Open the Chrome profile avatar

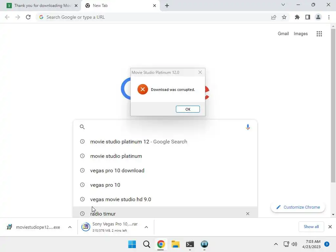(318, 17)
